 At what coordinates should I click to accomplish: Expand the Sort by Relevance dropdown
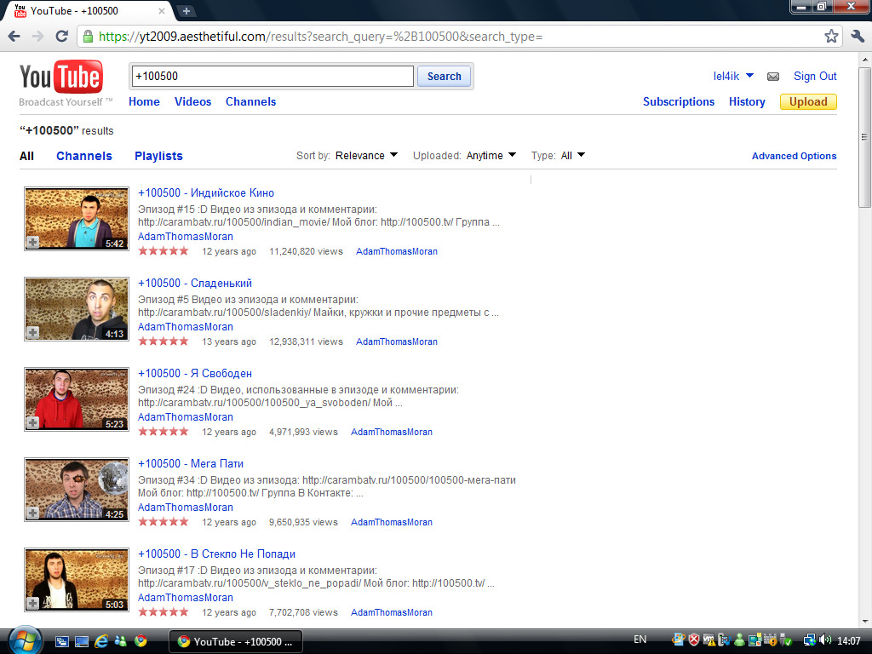[366, 156]
